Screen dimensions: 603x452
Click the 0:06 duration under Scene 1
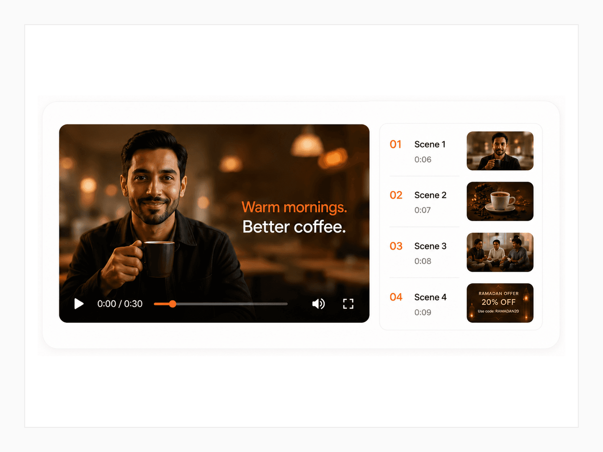coord(423,159)
